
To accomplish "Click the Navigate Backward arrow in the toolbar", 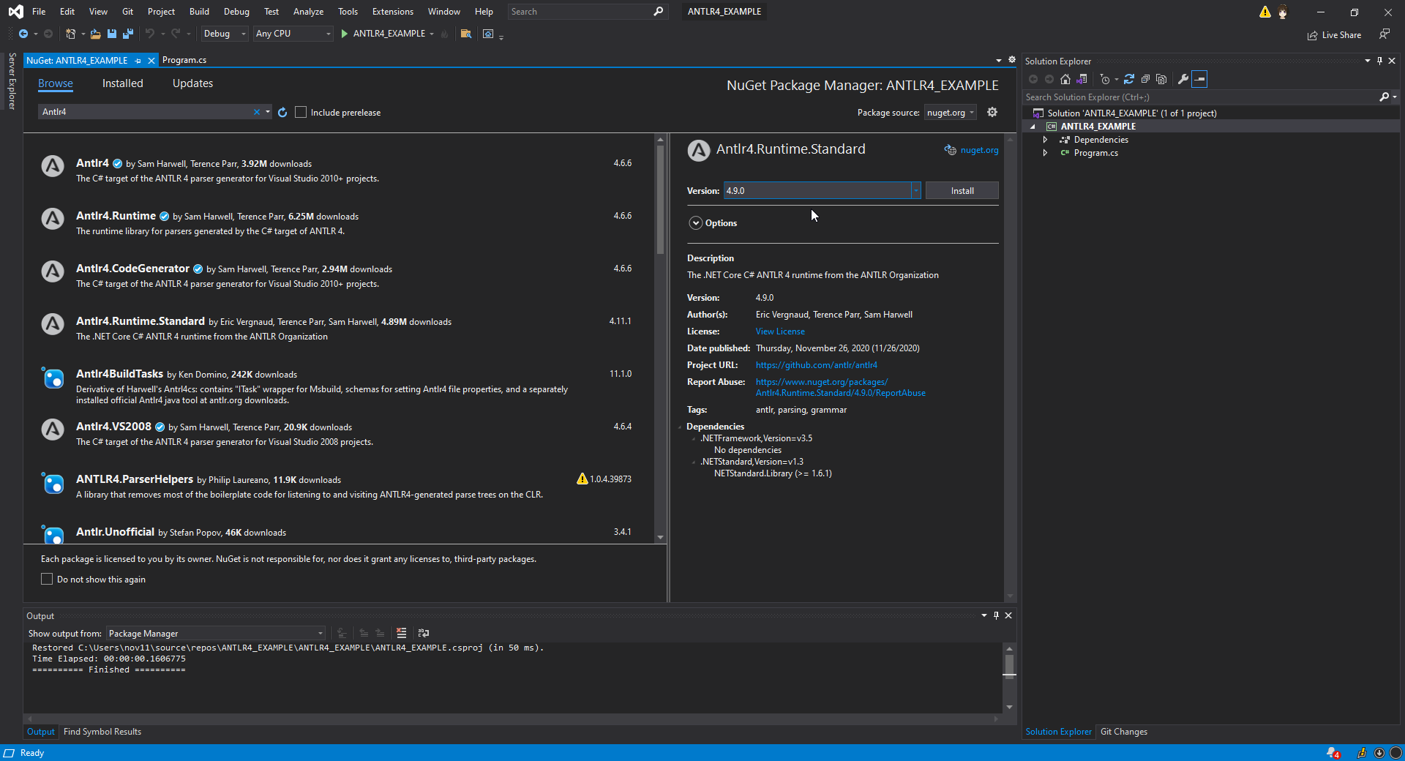I will (23, 34).
